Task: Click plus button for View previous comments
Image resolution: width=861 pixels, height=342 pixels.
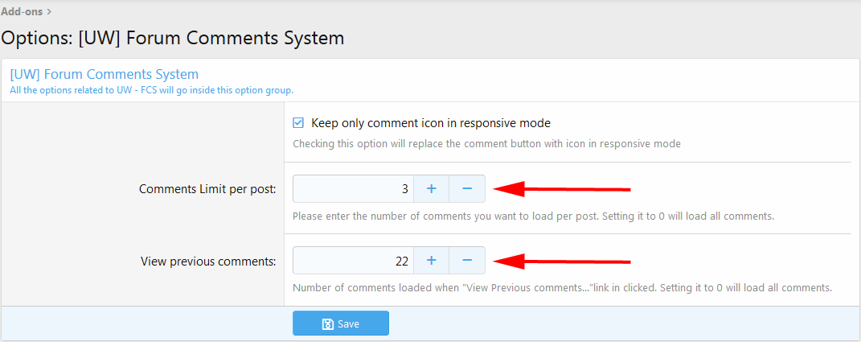Action: (x=431, y=261)
